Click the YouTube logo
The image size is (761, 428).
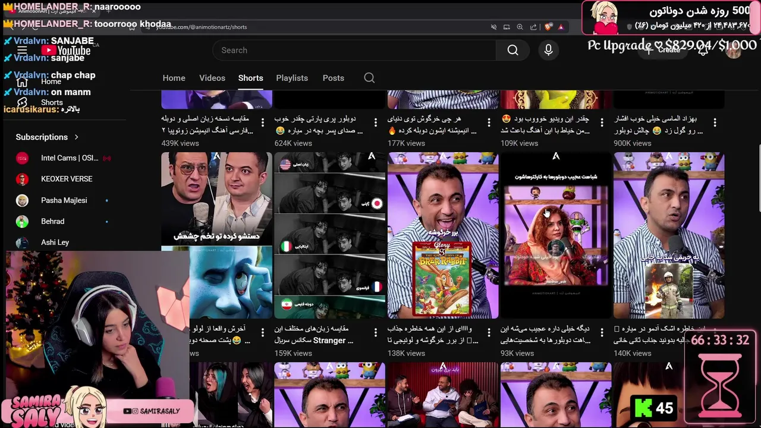click(67, 51)
